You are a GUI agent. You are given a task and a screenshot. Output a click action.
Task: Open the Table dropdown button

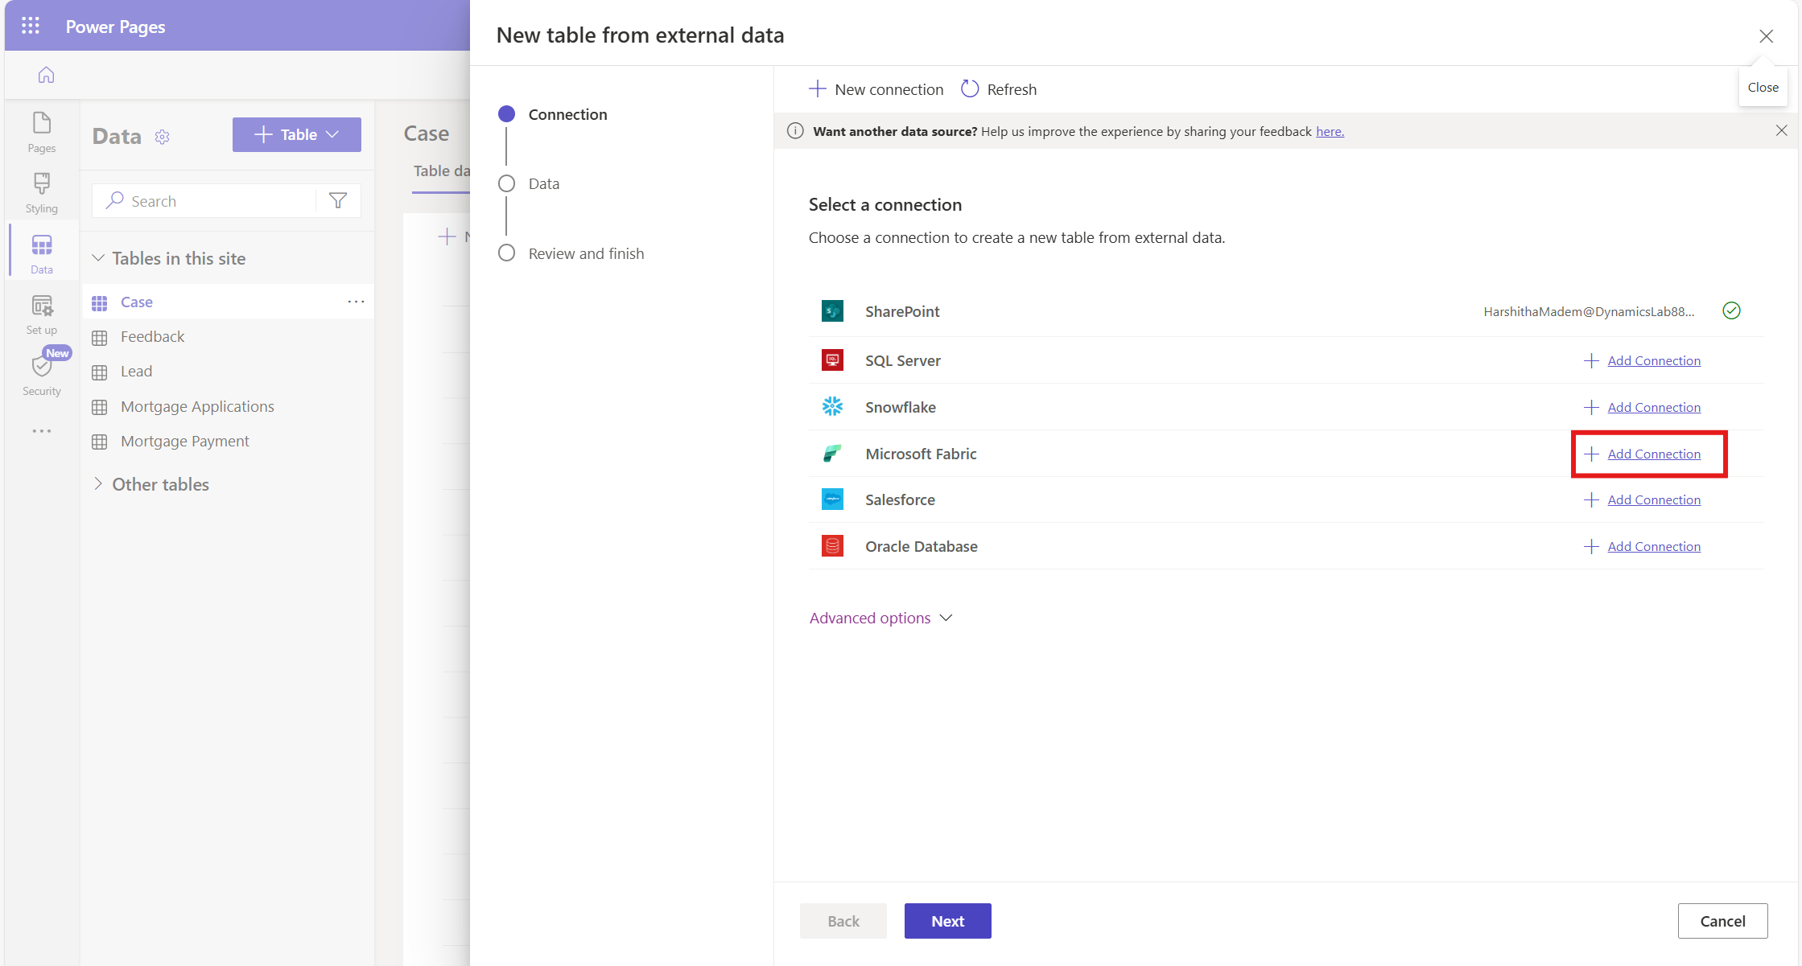tap(296, 135)
